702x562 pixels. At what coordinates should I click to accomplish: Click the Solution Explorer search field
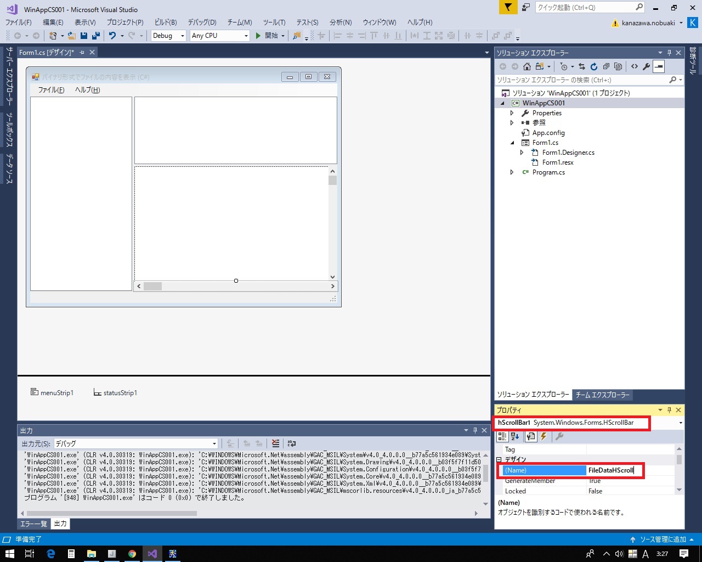click(x=581, y=80)
